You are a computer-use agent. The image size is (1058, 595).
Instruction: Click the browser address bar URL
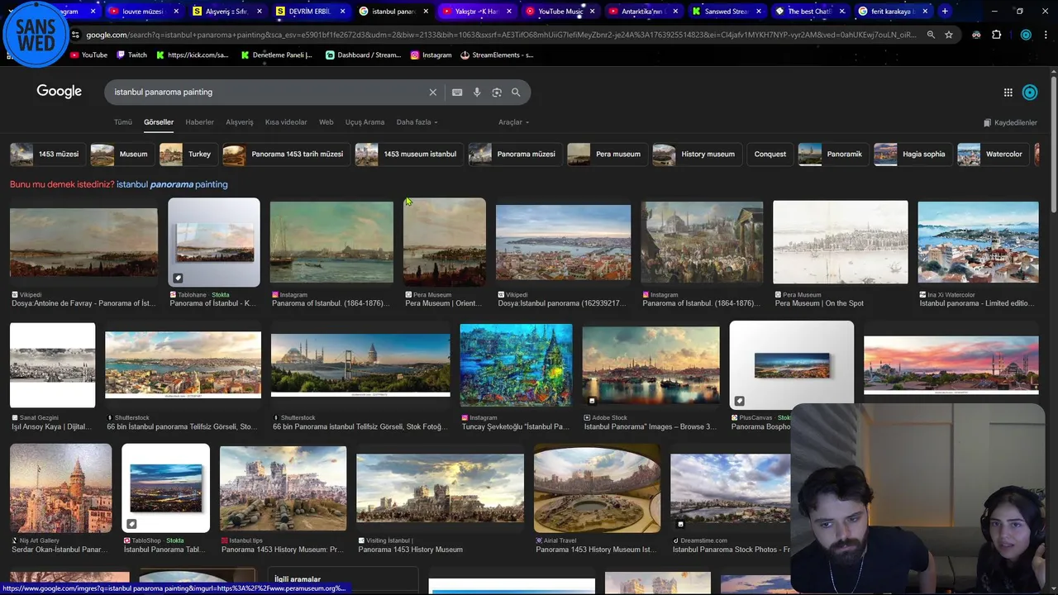click(500, 35)
